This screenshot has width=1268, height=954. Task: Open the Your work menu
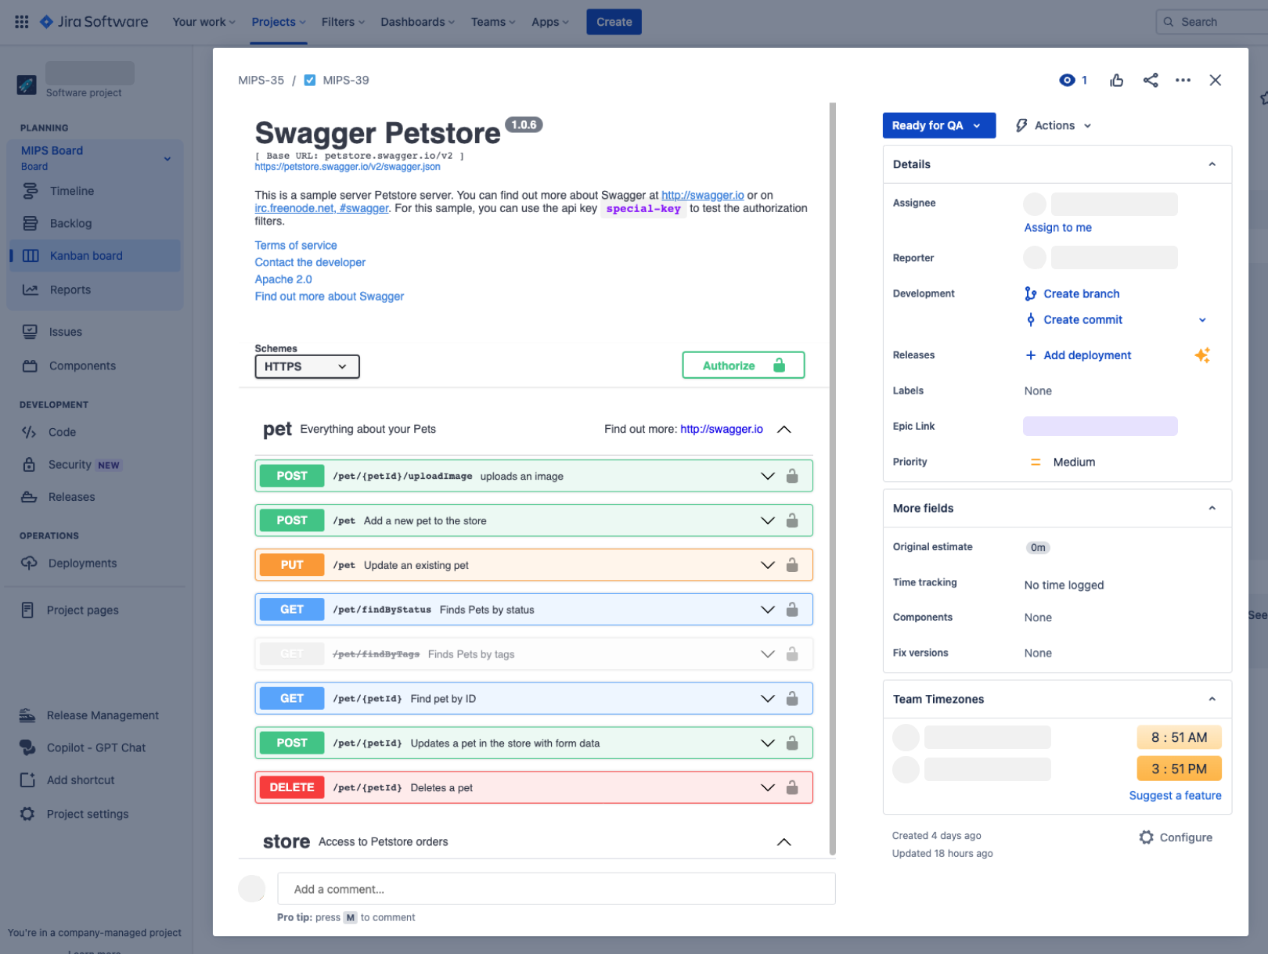coord(204,22)
